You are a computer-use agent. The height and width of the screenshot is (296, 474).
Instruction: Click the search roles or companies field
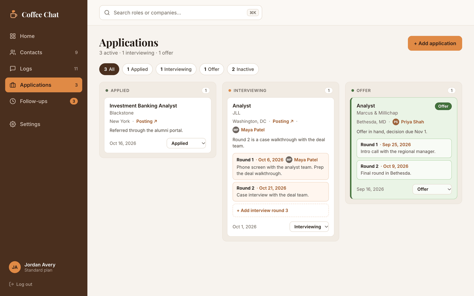tap(181, 13)
